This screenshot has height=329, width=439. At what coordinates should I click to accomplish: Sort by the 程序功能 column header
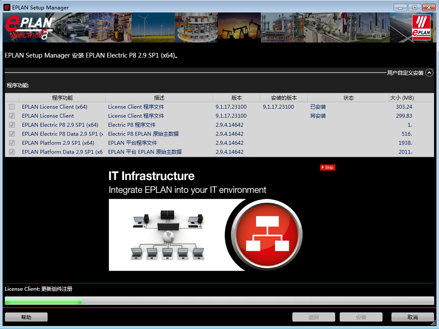pos(62,98)
